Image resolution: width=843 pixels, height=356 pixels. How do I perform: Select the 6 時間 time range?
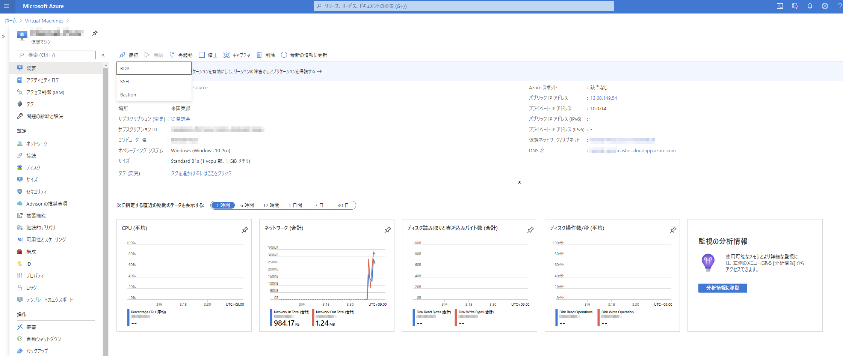[x=247, y=205]
